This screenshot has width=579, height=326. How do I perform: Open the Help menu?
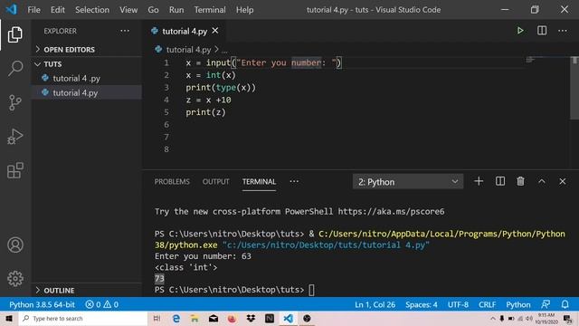(x=245, y=10)
